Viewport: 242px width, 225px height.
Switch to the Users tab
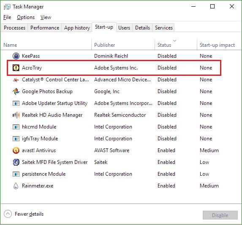pos(124,28)
